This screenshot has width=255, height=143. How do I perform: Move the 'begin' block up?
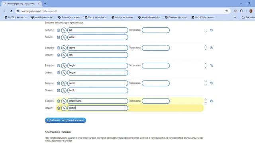(x=206, y=64)
